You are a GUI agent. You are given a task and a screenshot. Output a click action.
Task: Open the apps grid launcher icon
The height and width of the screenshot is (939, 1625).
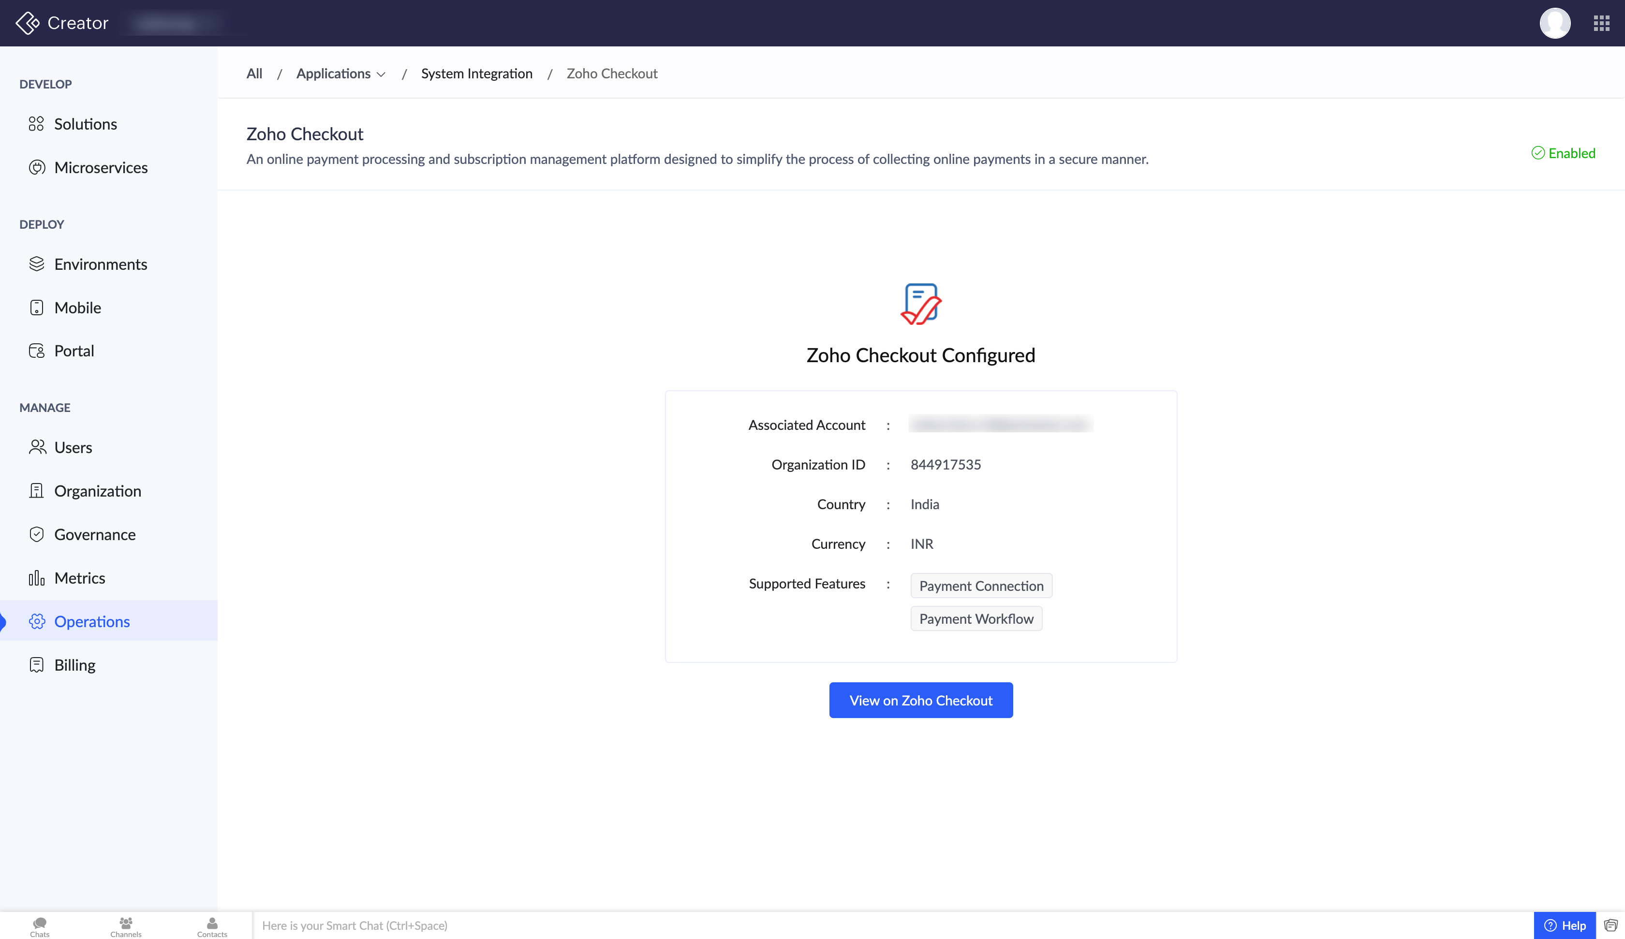[x=1601, y=23]
